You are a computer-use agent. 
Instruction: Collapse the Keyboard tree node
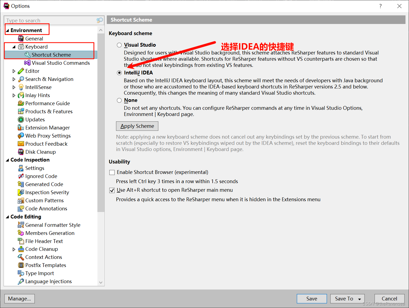(x=14, y=47)
